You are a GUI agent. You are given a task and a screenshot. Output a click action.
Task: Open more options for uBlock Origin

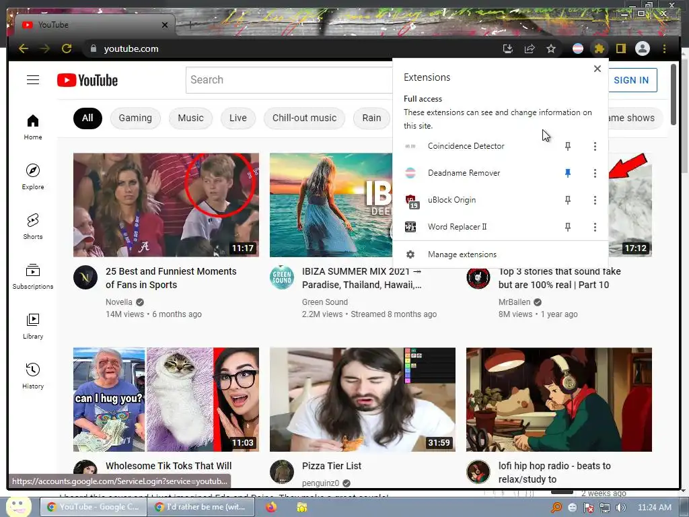(595, 200)
